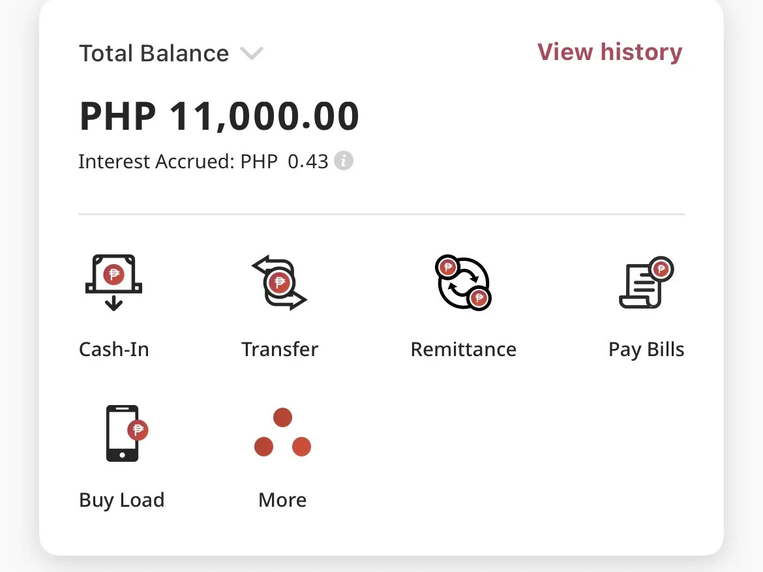Screen dimensions: 763x572
Task: Open the Total Balance dropdown label
Action: tap(154, 53)
